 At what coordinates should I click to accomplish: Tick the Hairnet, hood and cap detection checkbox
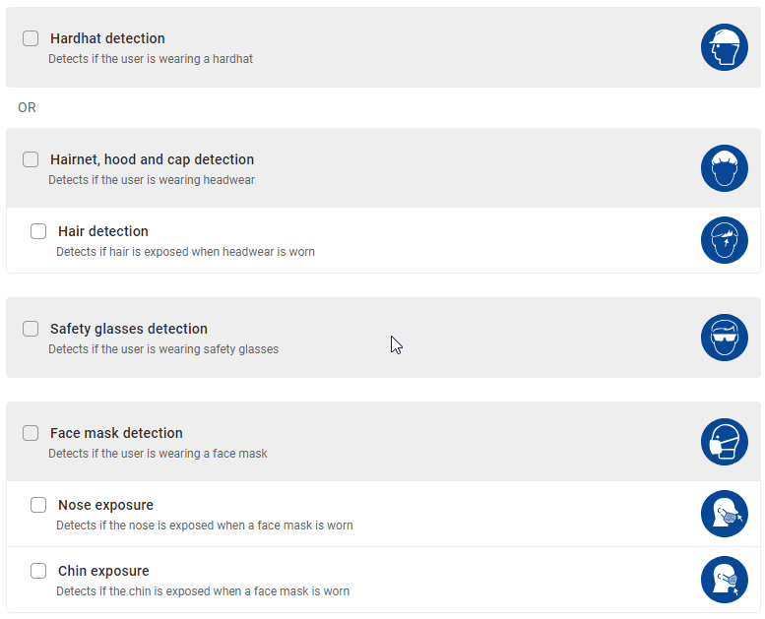[31, 159]
